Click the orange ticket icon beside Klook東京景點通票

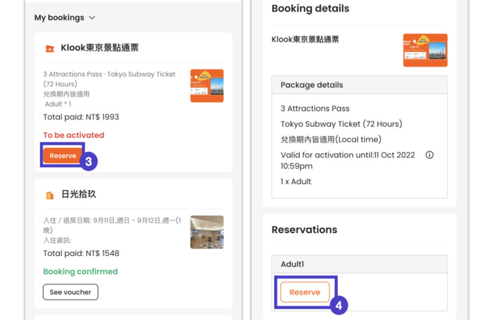[x=49, y=48]
